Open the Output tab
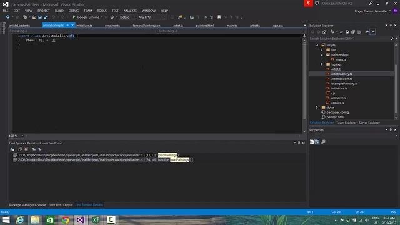The width and height of the screenshot is (400, 225). [67, 205]
